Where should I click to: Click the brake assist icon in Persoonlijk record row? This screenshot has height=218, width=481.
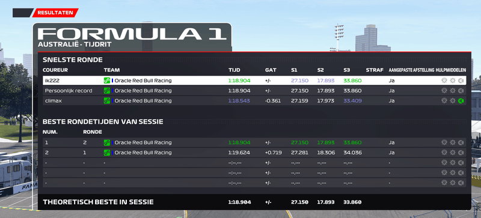[x=461, y=91]
